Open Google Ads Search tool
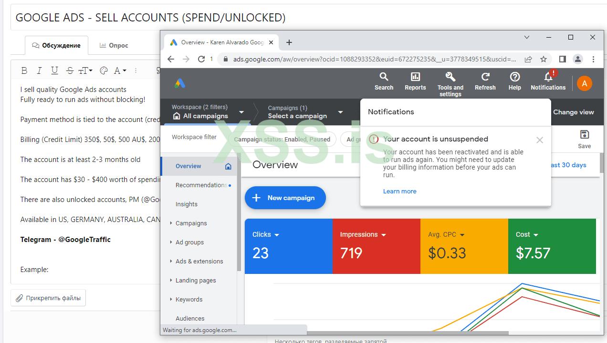607x343 pixels. point(384,81)
